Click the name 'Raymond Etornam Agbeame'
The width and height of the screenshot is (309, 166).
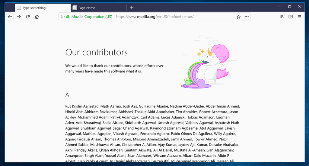tap(174, 128)
